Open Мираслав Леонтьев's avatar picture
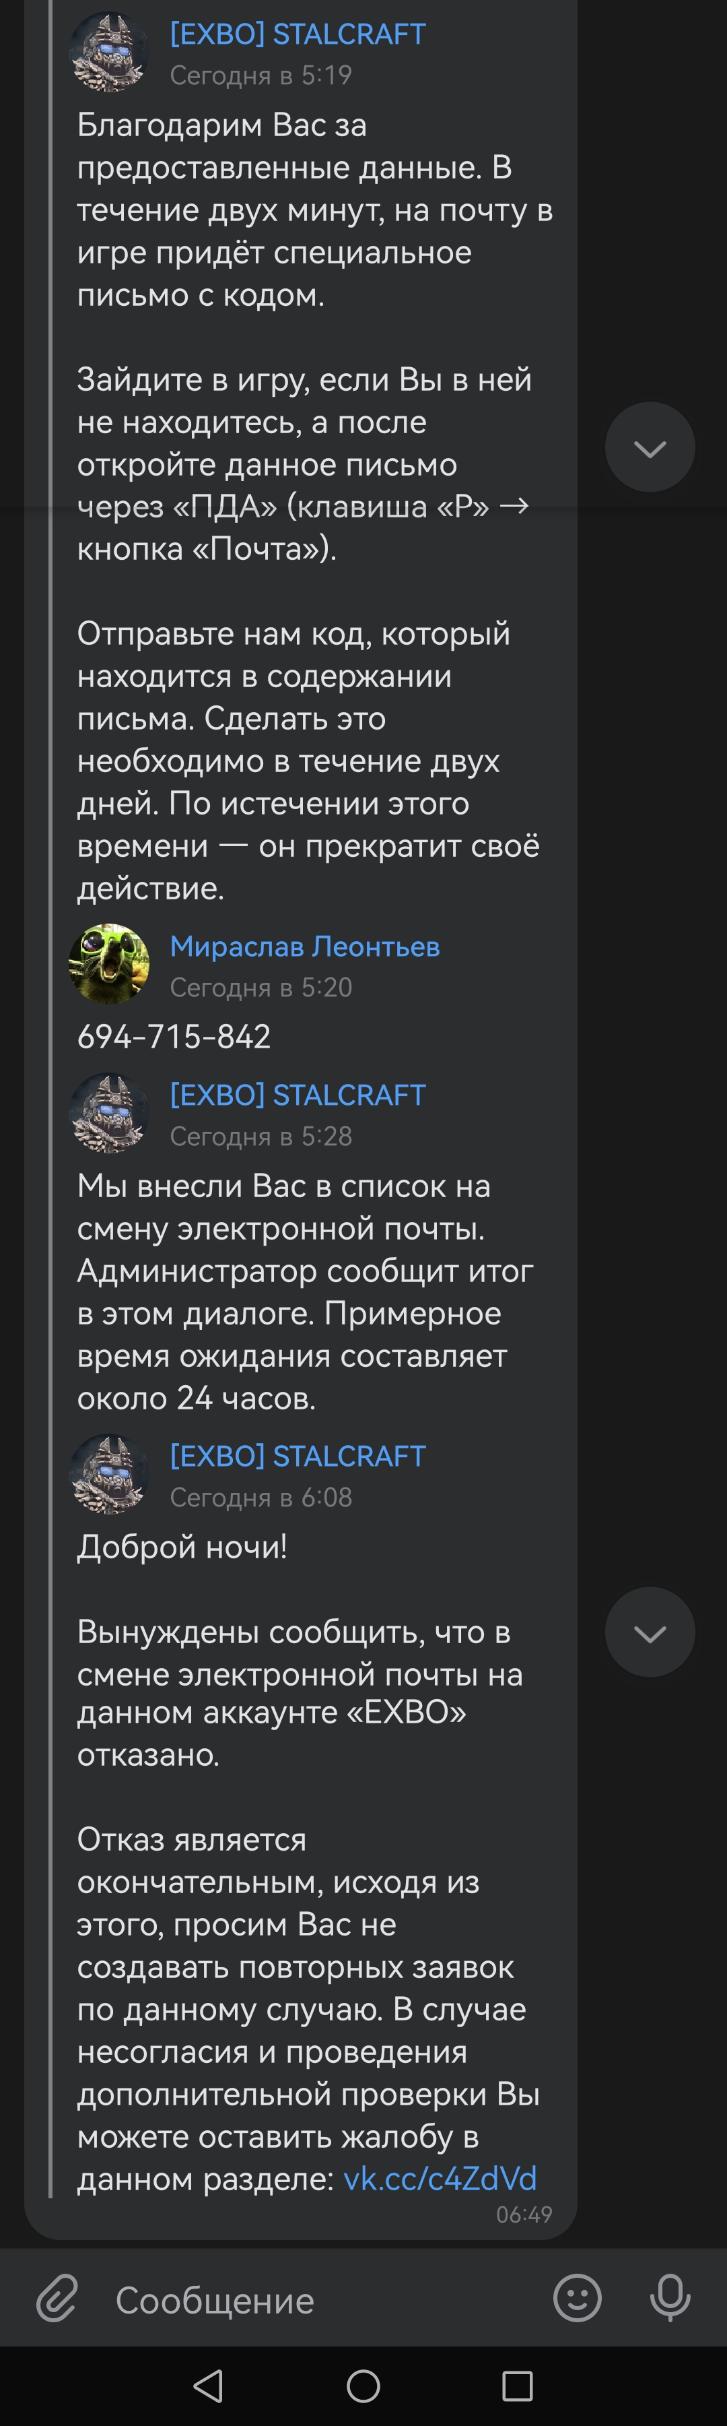This screenshot has height=2426, width=727. pyautogui.click(x=109, y=963)
